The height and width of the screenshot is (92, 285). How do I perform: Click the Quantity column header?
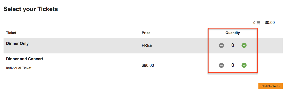coord(233,33)
